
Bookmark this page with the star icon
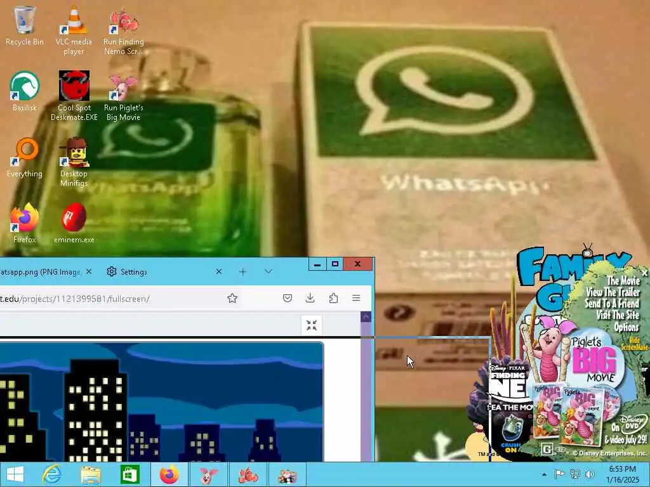pyautogui.click(x=232, y=298)
